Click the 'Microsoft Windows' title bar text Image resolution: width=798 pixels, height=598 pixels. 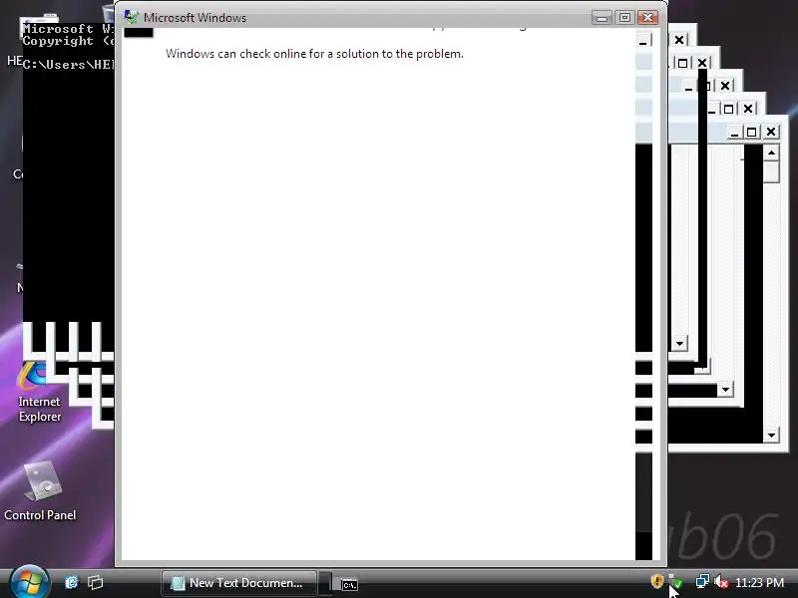pos(195,18)
